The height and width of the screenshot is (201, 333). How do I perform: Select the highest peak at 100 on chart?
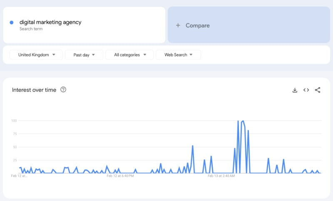pyautogui.click(x=238, y=121)
